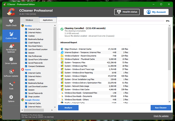Screen dimensions: 175x121
Task: Open Health status button
Action: pos(127,12)
